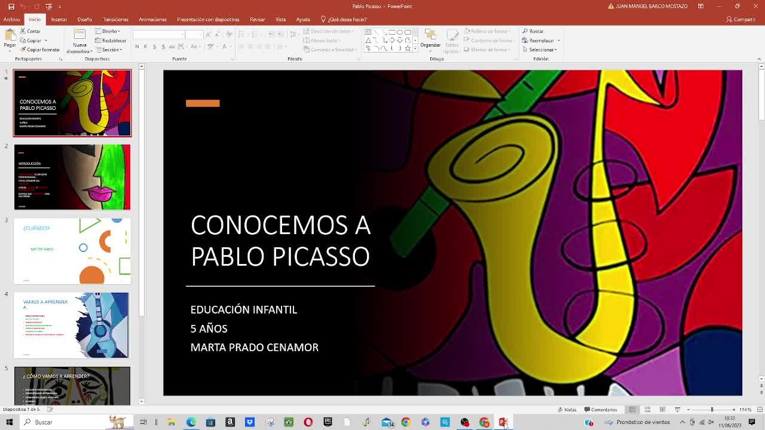The image size is (765, 430).
Task: Open the Organizar arrange menu
Action: [x=430, y=39]
